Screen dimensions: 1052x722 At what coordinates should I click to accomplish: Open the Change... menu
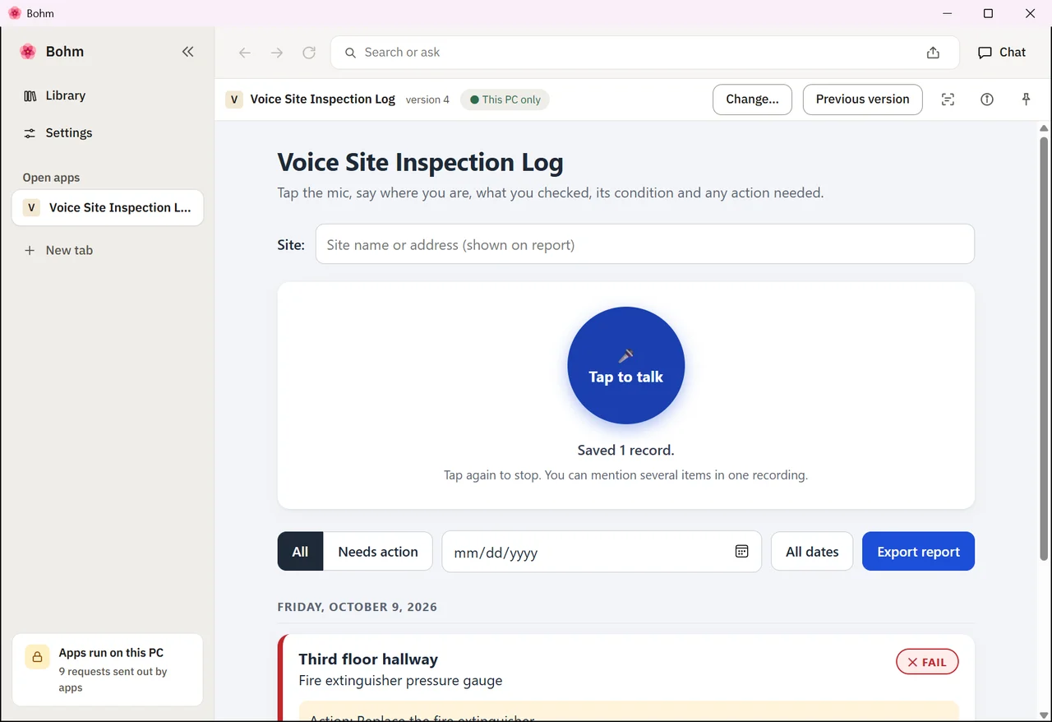(x=752, y=100)
